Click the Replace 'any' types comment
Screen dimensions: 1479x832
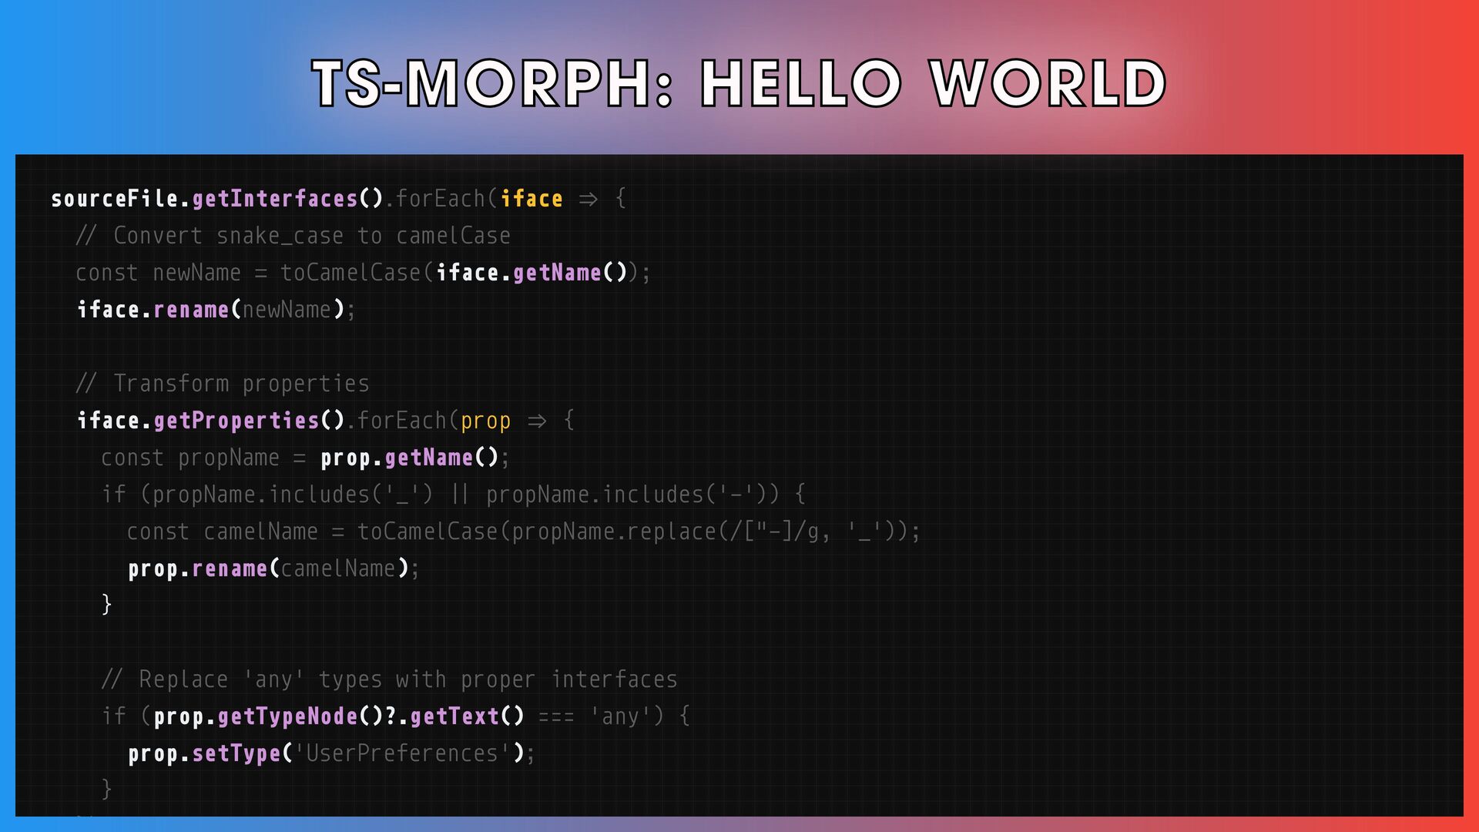[389, 679]
